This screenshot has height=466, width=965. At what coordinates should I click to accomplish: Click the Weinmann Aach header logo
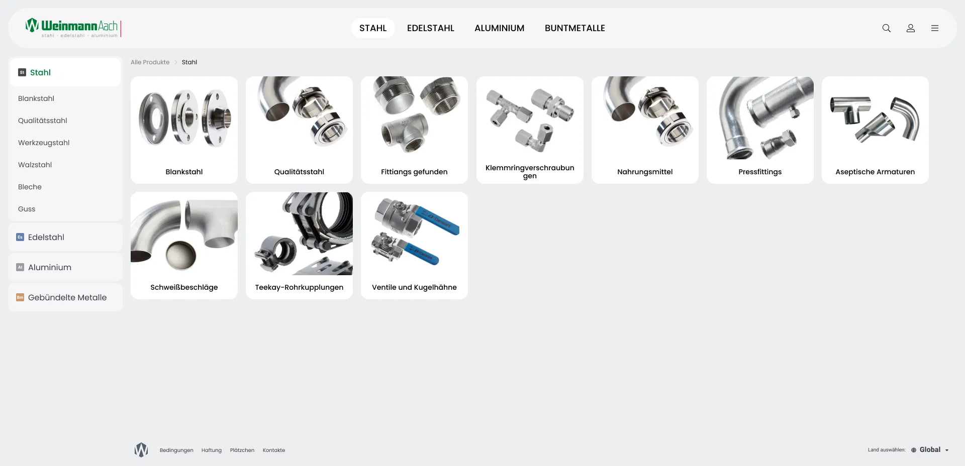pyautogui.click(x=73, y=28)
